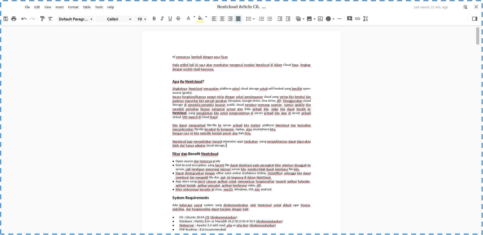Toggle italic formatting

[x=162, y=19]
